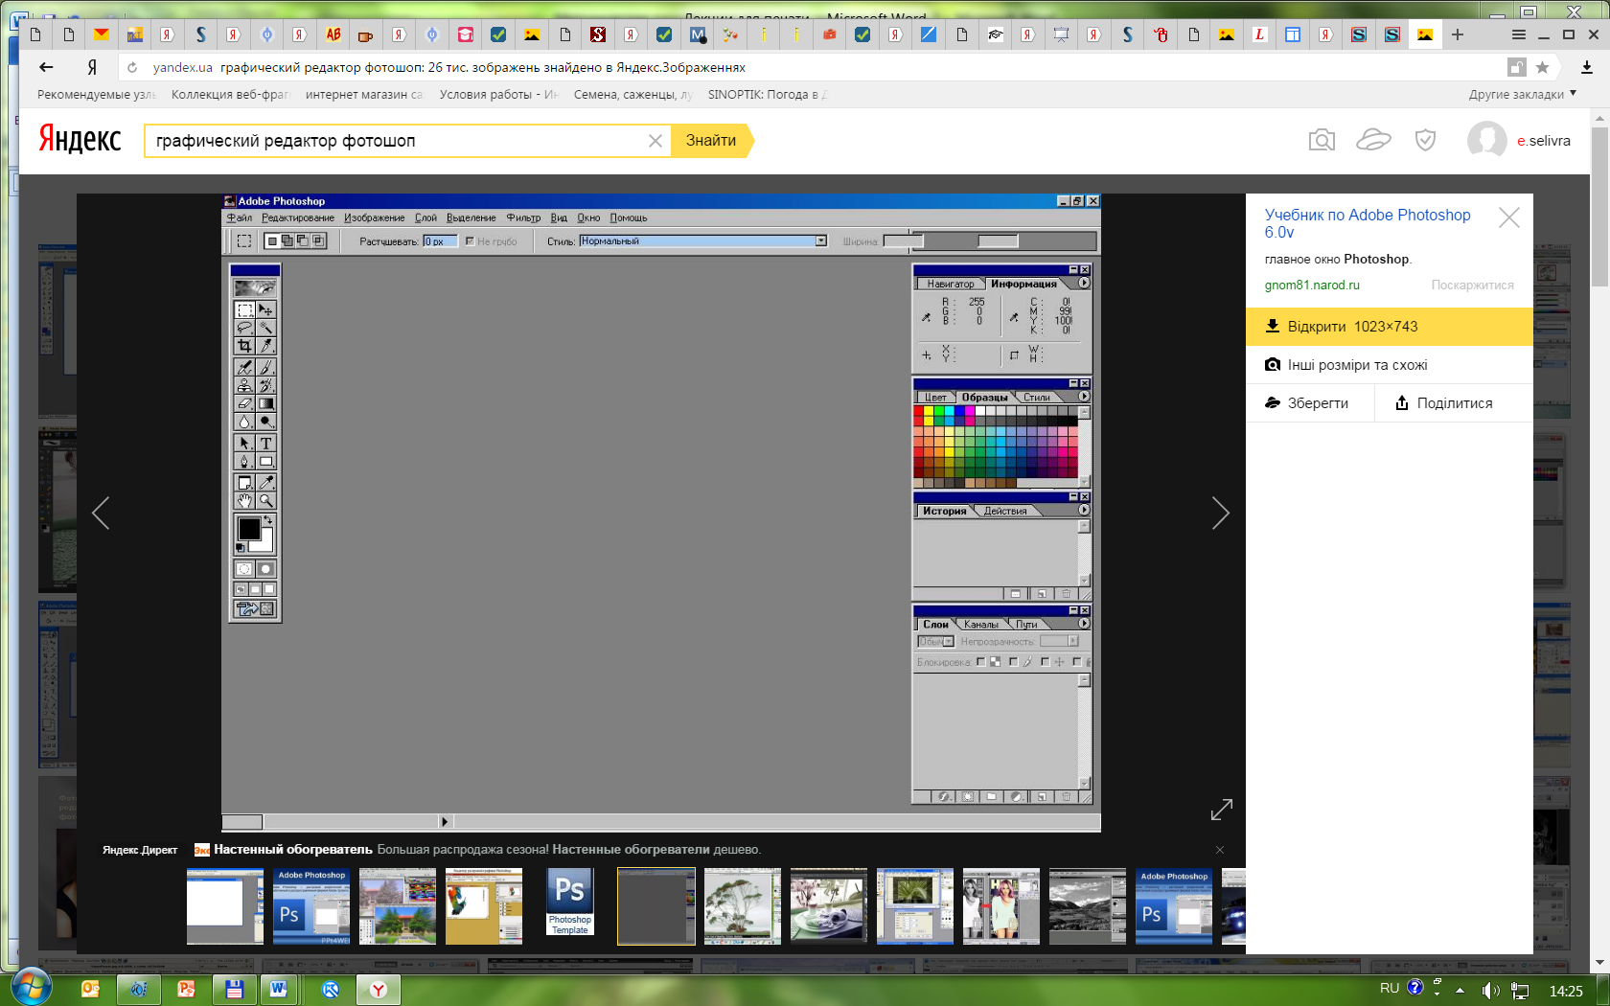
Task: Open the 'SINOPTIK: Погода' bookmark
Action: [x=767, y=94]
